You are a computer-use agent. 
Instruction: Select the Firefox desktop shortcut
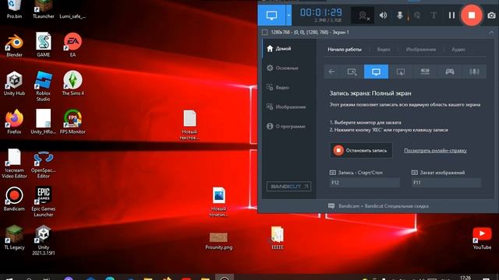(x=14, y=122)
